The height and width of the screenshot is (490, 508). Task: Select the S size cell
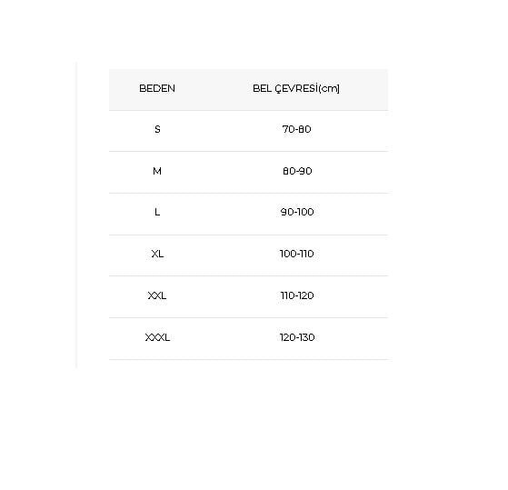(157, 129)
